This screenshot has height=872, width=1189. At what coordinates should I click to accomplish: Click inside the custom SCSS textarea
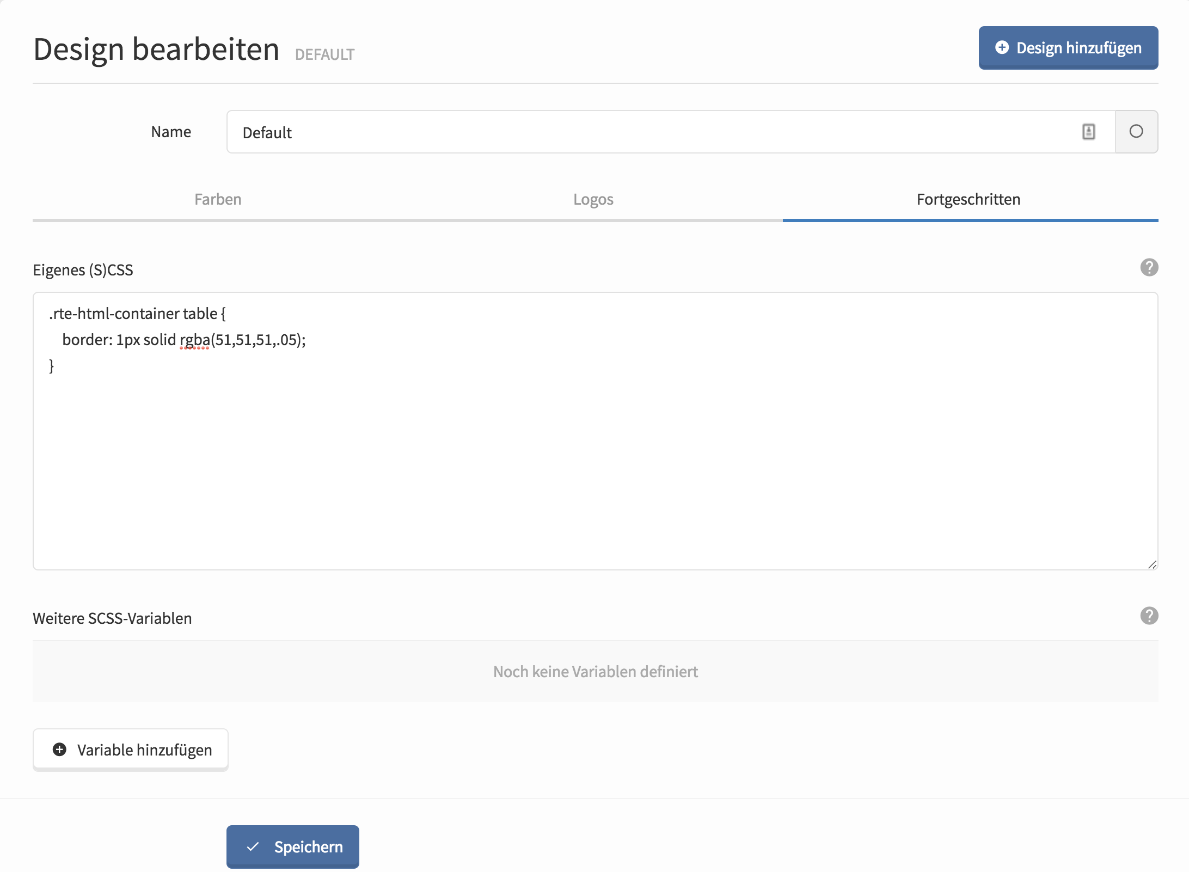coord(594,463)
